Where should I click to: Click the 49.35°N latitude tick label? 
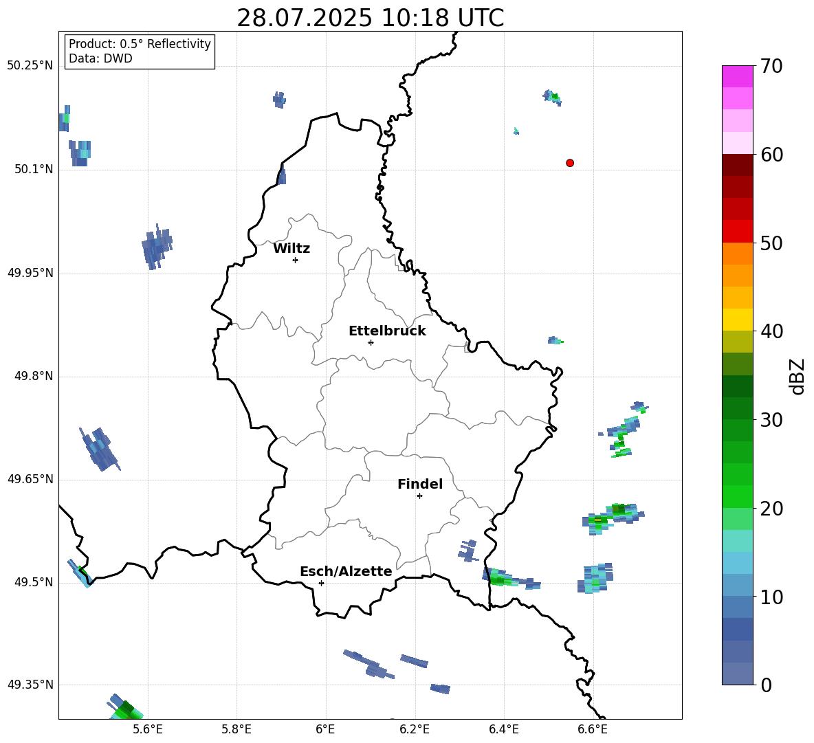tap(30, 685)
